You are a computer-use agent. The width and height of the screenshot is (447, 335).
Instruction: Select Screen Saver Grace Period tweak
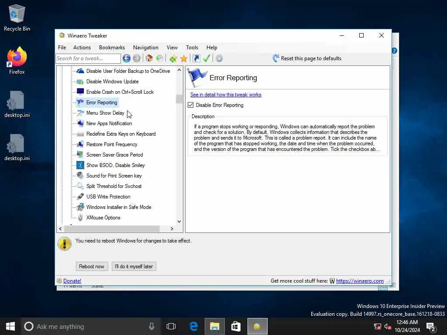(x=115, y=155)
